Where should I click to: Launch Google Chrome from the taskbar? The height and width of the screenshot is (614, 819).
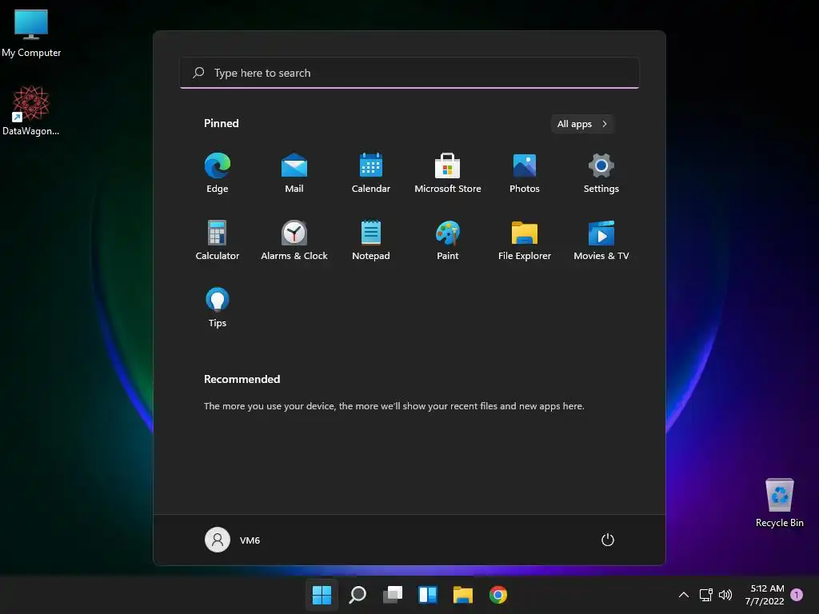point(498,595)
